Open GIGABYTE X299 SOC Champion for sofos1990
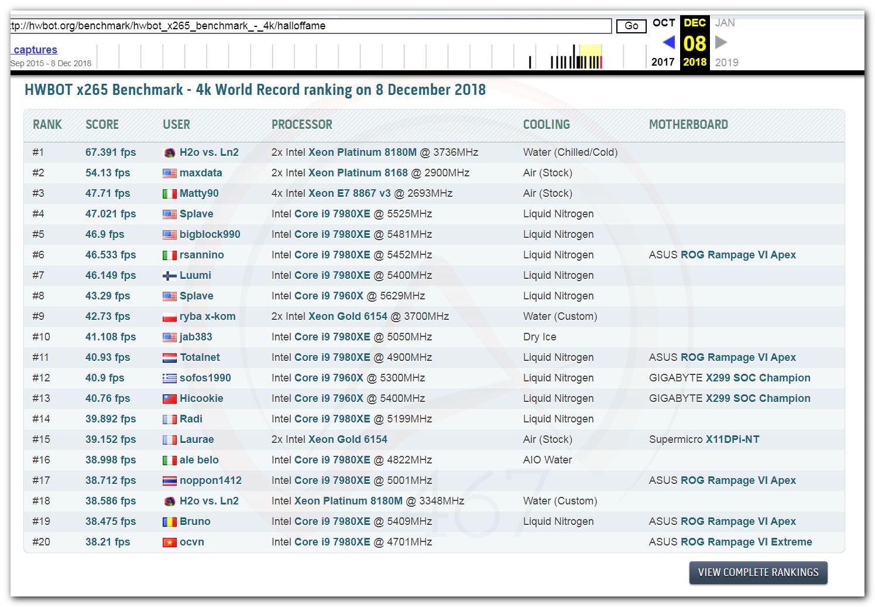This screenshot has width=875, height=607. pos(757,378)
